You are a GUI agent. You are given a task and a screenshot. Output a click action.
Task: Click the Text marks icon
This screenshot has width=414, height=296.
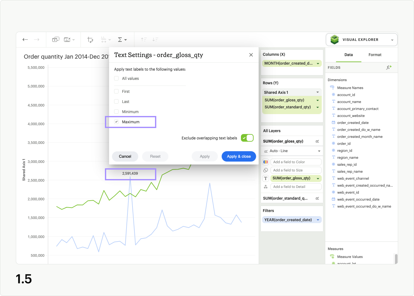[266, 178]
